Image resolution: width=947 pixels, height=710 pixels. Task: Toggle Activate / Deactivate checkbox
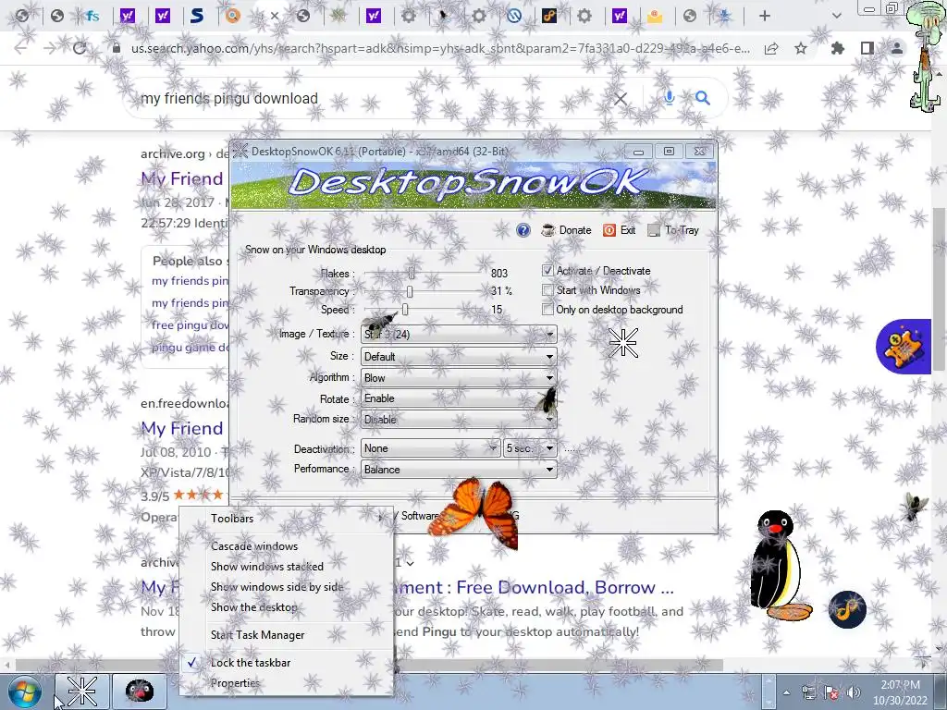click(547, 271)
